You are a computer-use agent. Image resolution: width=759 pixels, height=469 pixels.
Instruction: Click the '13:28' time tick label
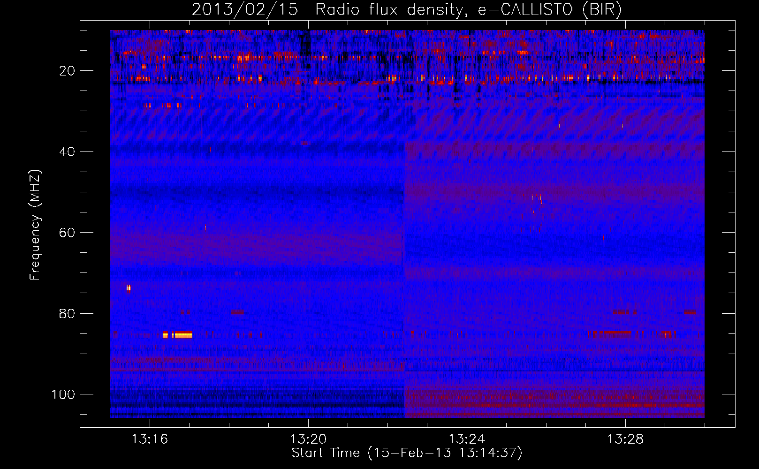click(x=625, y=439)
